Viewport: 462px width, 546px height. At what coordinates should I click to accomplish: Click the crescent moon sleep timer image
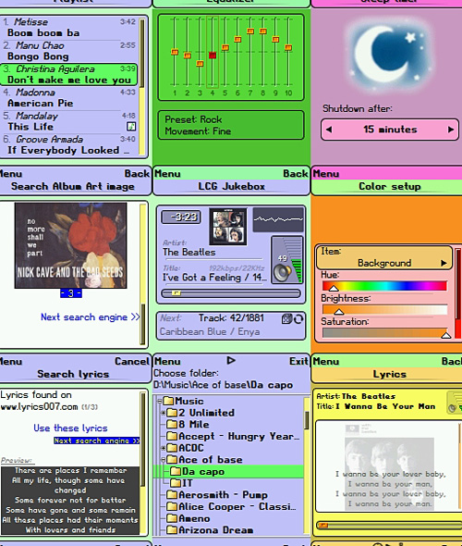390,55
